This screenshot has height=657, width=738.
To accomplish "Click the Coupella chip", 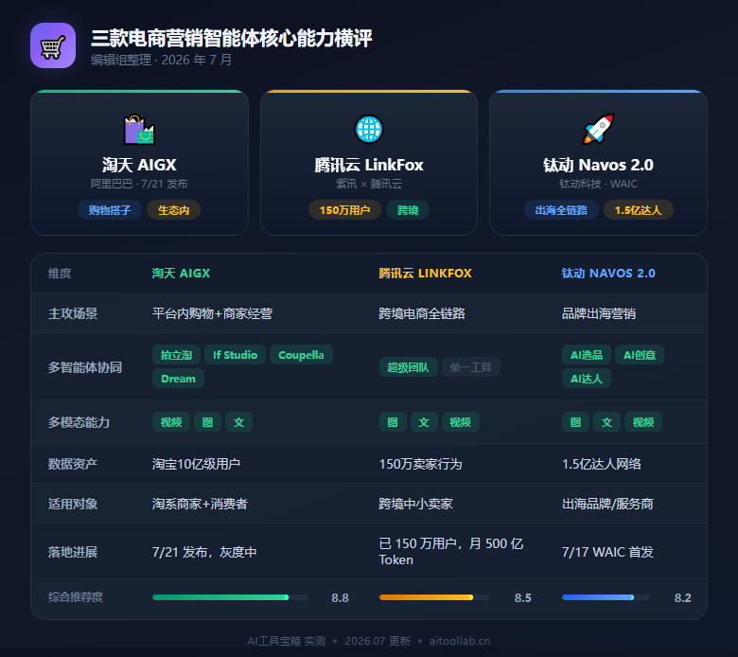I will point(301,355).
